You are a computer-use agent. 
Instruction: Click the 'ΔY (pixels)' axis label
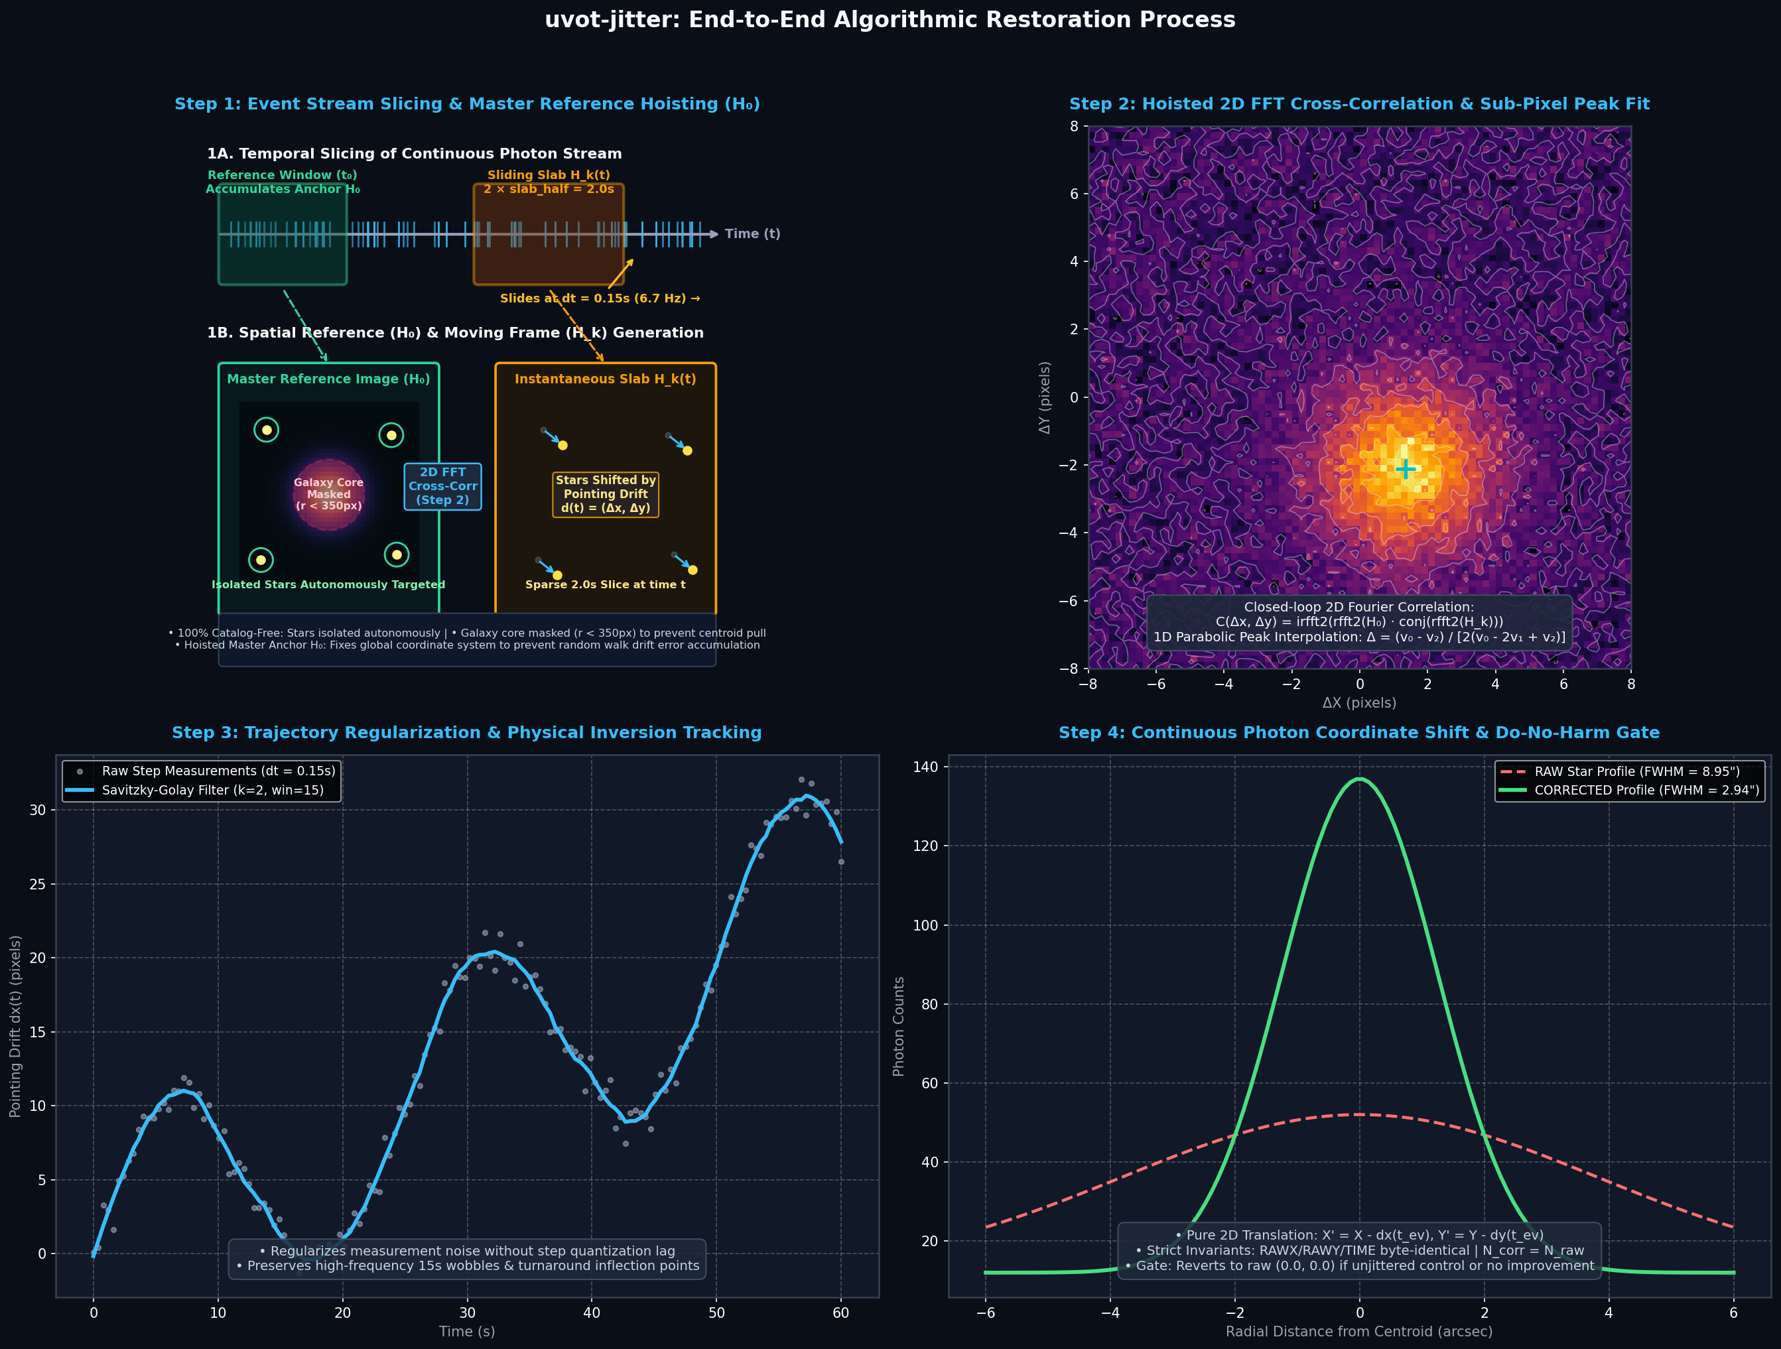[1045, 397]
